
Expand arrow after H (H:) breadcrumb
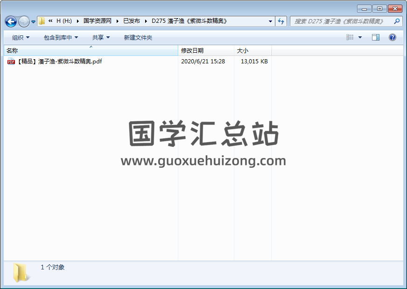tap(77, 21)
